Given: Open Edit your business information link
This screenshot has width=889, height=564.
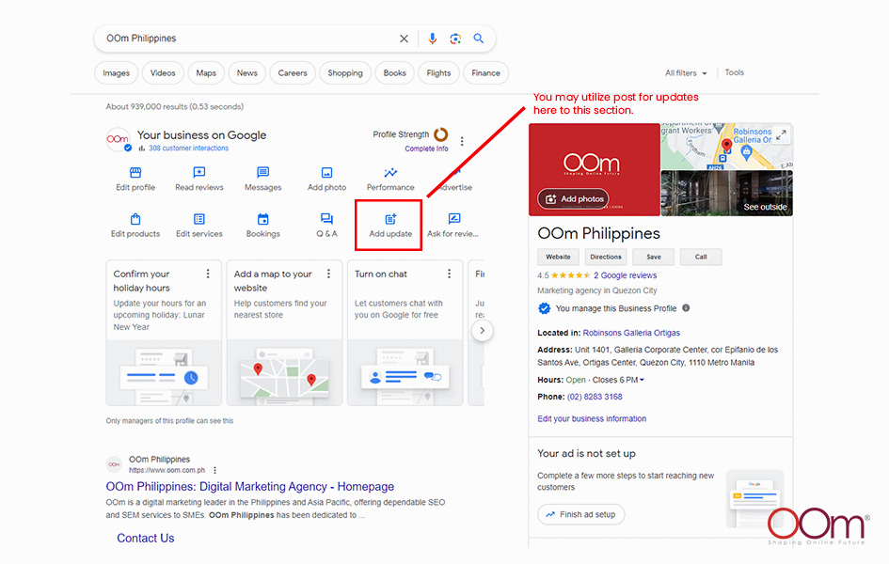Looking at the screenshot, I should pos(592,418).
